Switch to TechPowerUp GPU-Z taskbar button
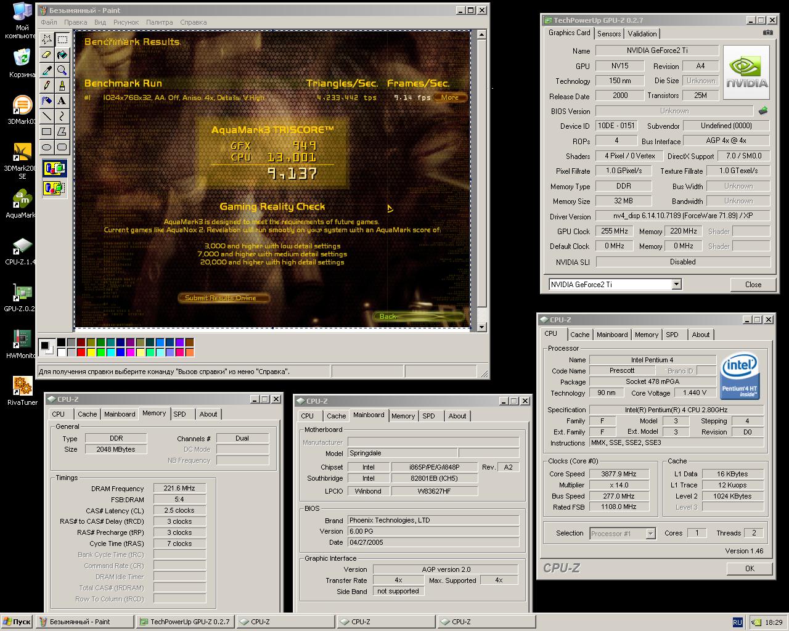Screen dimensions: 789x631 [x=185, y=622]
